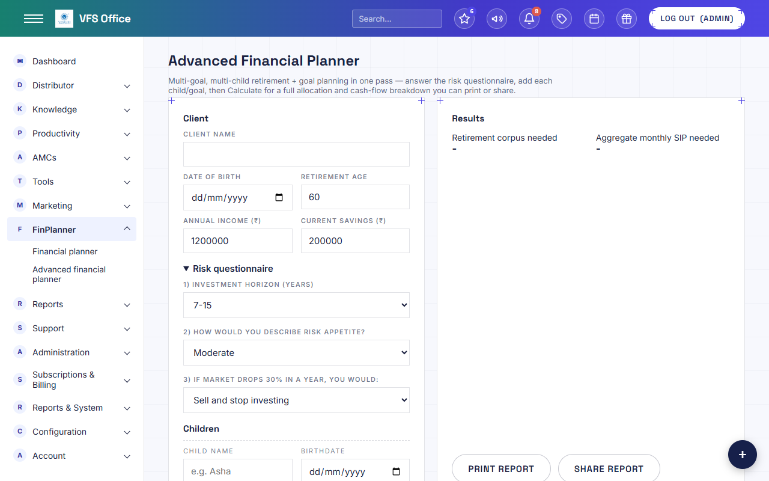
Task: Focus the header Search field
Action: 397,19
